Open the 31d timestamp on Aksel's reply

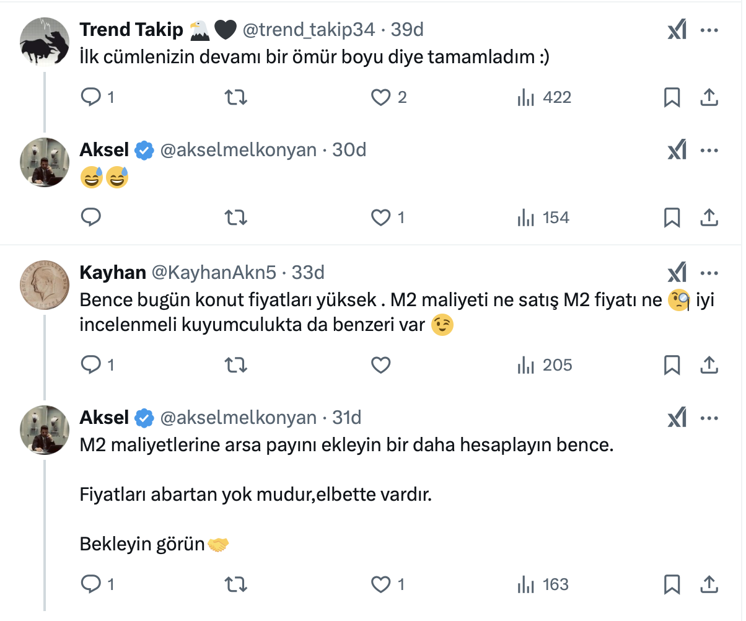coord(347,418)
